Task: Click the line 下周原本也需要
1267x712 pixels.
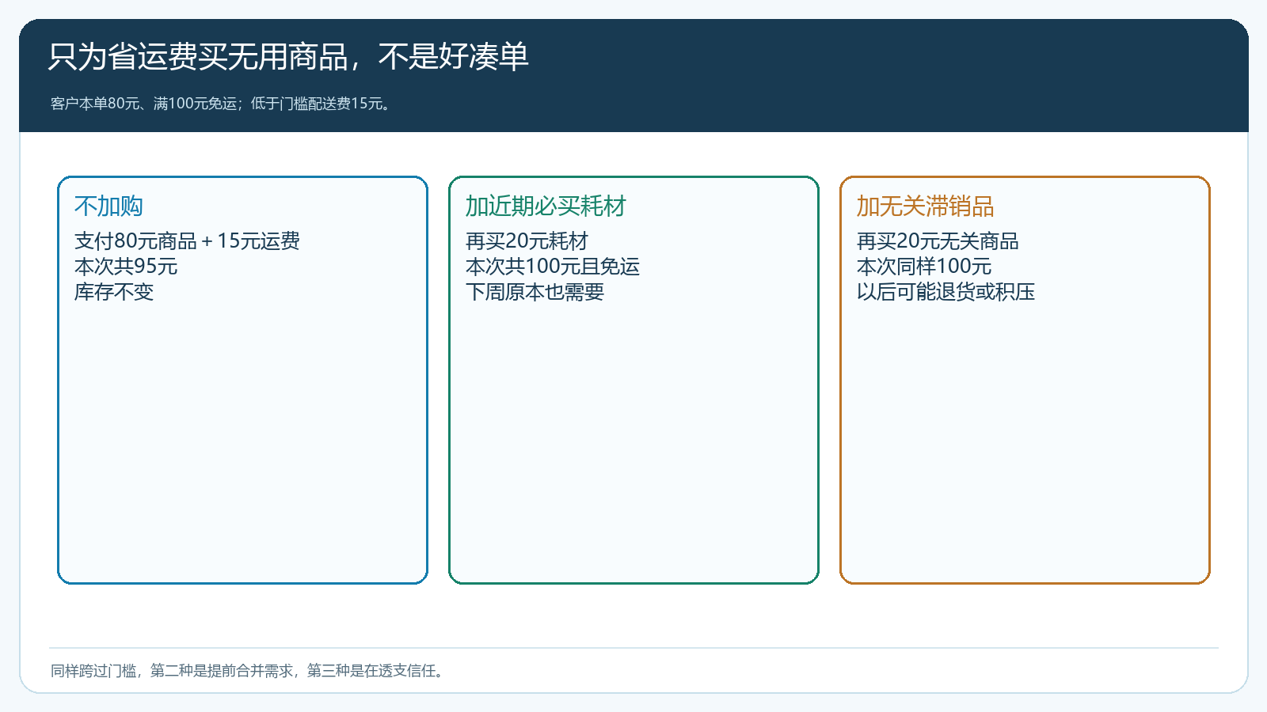Action: 535,292
